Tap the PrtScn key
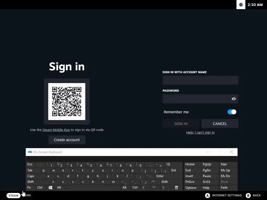Image resolution: width=267 pixels, height=200 pixels. coord(193,182)
